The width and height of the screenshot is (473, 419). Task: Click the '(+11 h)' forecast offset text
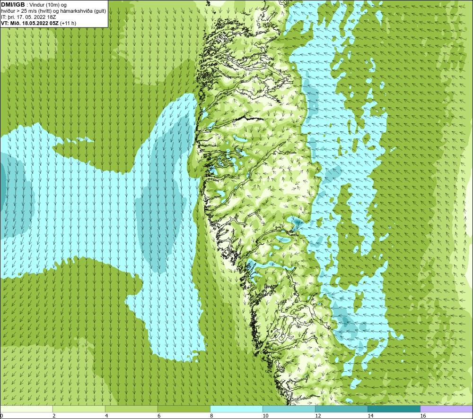[x=68, y=23]
